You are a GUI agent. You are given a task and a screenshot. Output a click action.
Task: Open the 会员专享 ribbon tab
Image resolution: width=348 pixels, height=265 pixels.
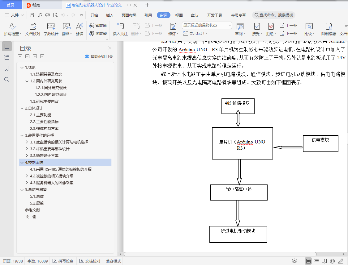[x=238, y=15]
